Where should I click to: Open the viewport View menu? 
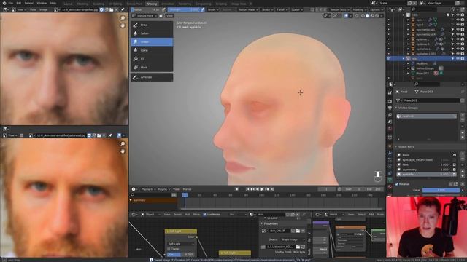click(x=169, y=16)
